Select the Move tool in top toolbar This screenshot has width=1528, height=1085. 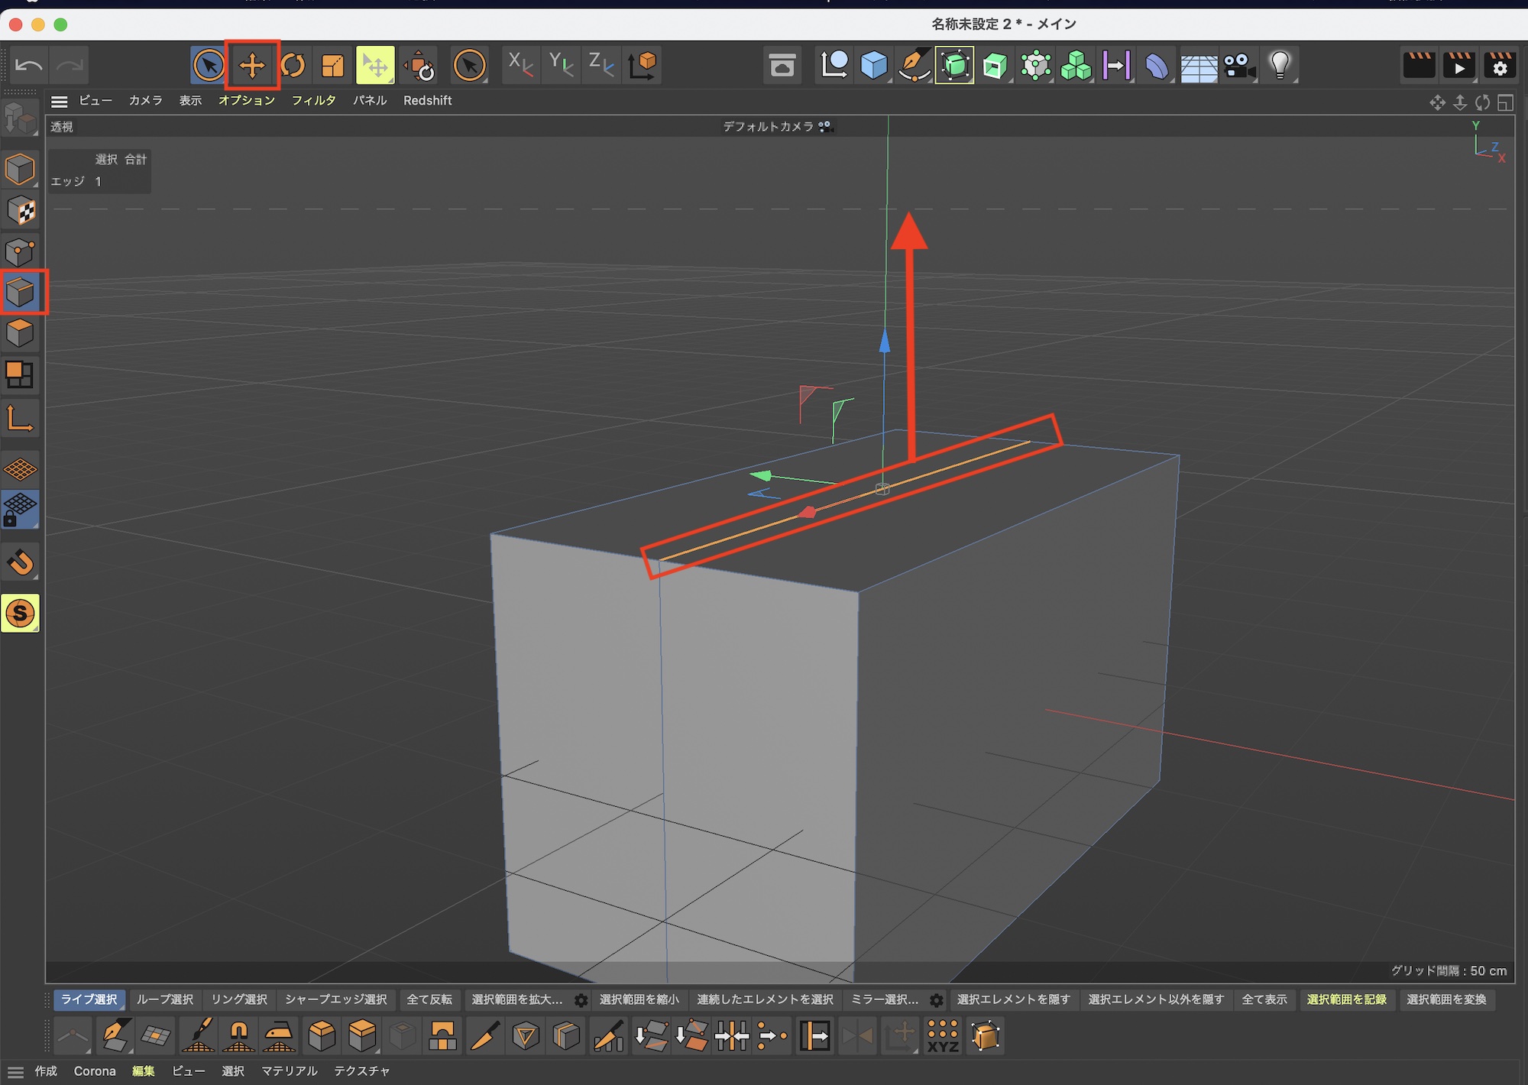point(252,66)
